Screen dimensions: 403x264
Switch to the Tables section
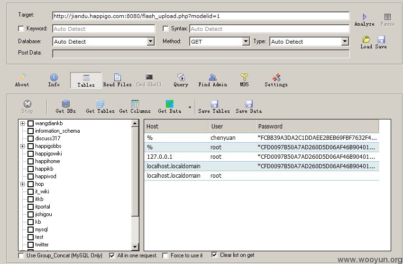tap(86, 81)
